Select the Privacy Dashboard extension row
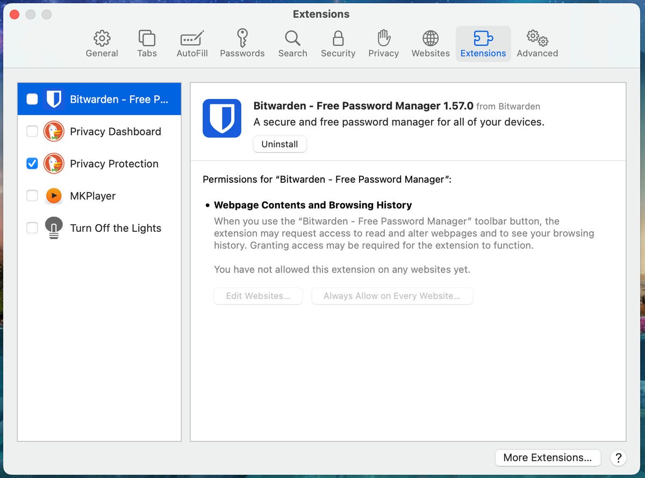Image resolution: width=645 pixels, height=478 pixels. pyautogui.click(x=99, y=131)
